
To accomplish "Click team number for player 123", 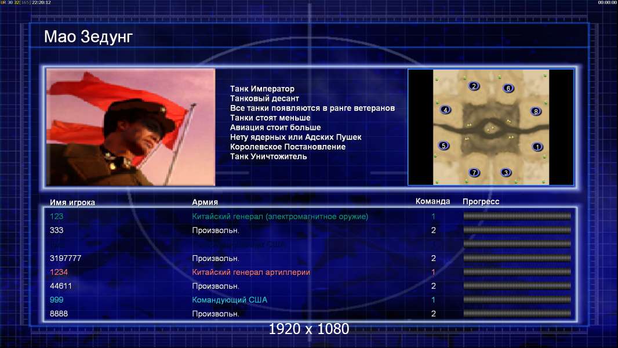I will pyautogui.click(x=433, y=216).
